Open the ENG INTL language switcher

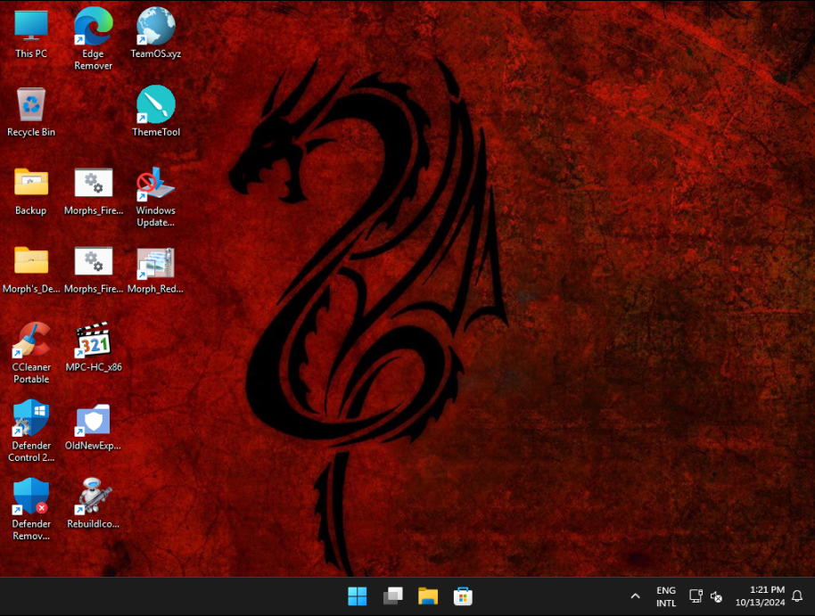(666, 596)
